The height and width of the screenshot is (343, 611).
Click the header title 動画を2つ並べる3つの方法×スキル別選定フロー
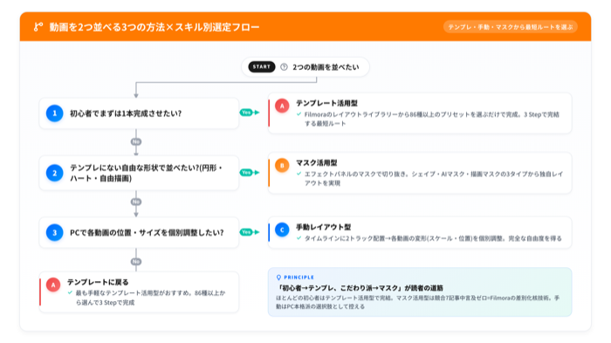(x=154, y=27)
